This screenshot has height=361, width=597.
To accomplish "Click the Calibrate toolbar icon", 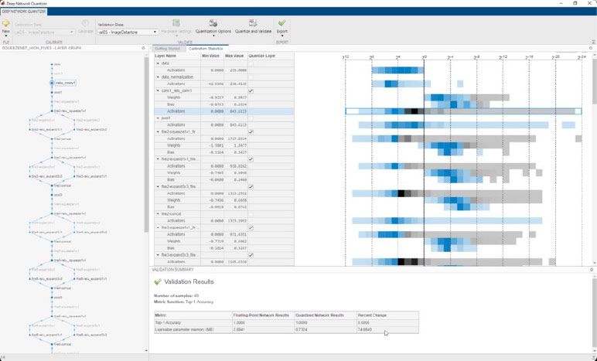I will [85, 24].
